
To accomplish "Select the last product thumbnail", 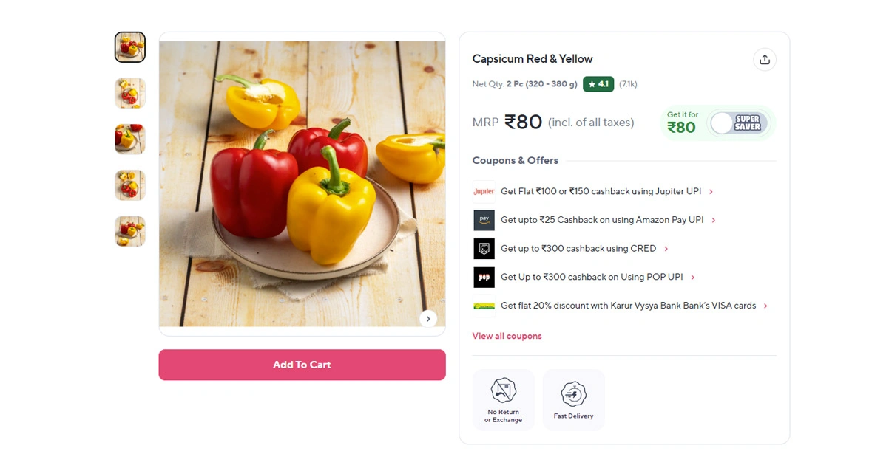I will pos(130,231).
